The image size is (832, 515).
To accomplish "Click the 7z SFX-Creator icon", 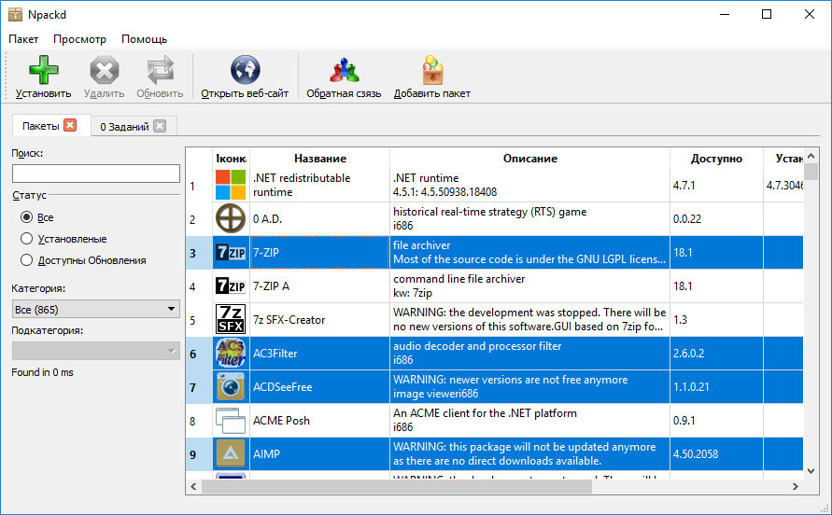I will (x=231, y=319).
